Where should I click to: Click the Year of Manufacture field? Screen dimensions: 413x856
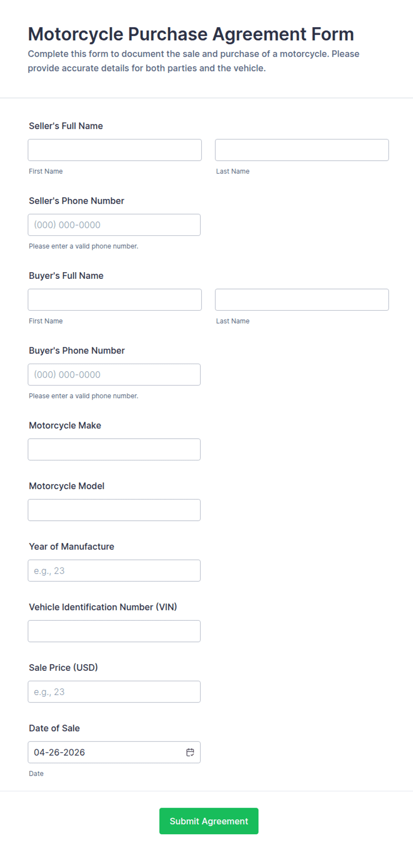[114, 571]
